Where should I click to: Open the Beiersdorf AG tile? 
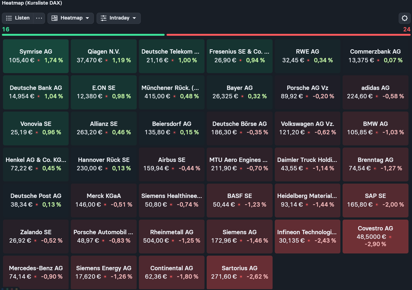click(x=172, y=128)
